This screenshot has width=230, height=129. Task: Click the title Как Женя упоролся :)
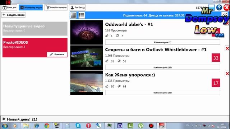130,75
